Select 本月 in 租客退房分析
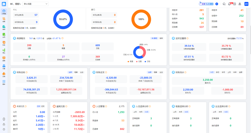The image size is (251, 133). 180,112
